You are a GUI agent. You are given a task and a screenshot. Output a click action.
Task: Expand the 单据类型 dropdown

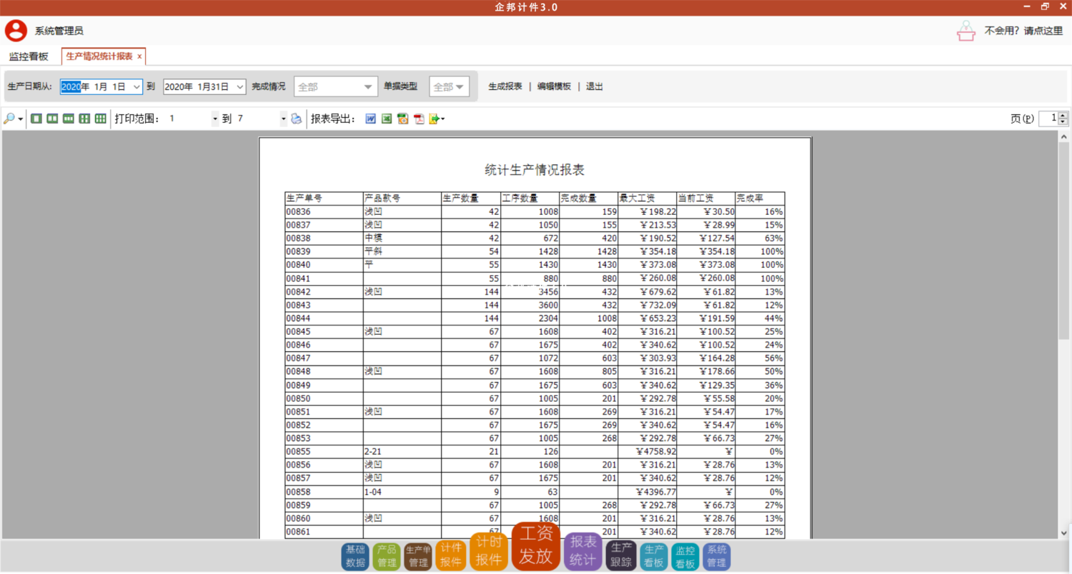point(460,87)
